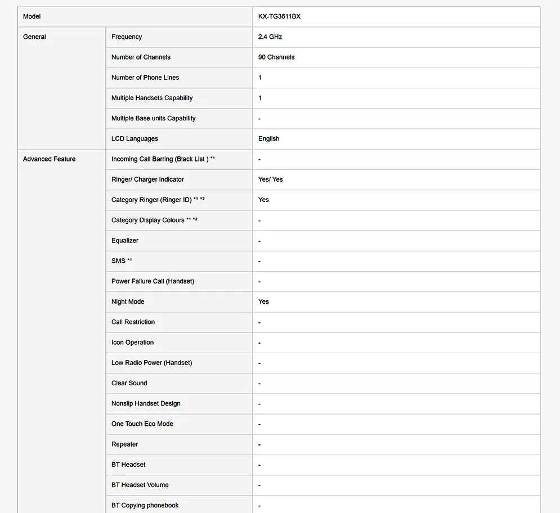Click the "Call Restriction" row label
This screenshot has height=513, width=560.
click(x=133, y=322)
